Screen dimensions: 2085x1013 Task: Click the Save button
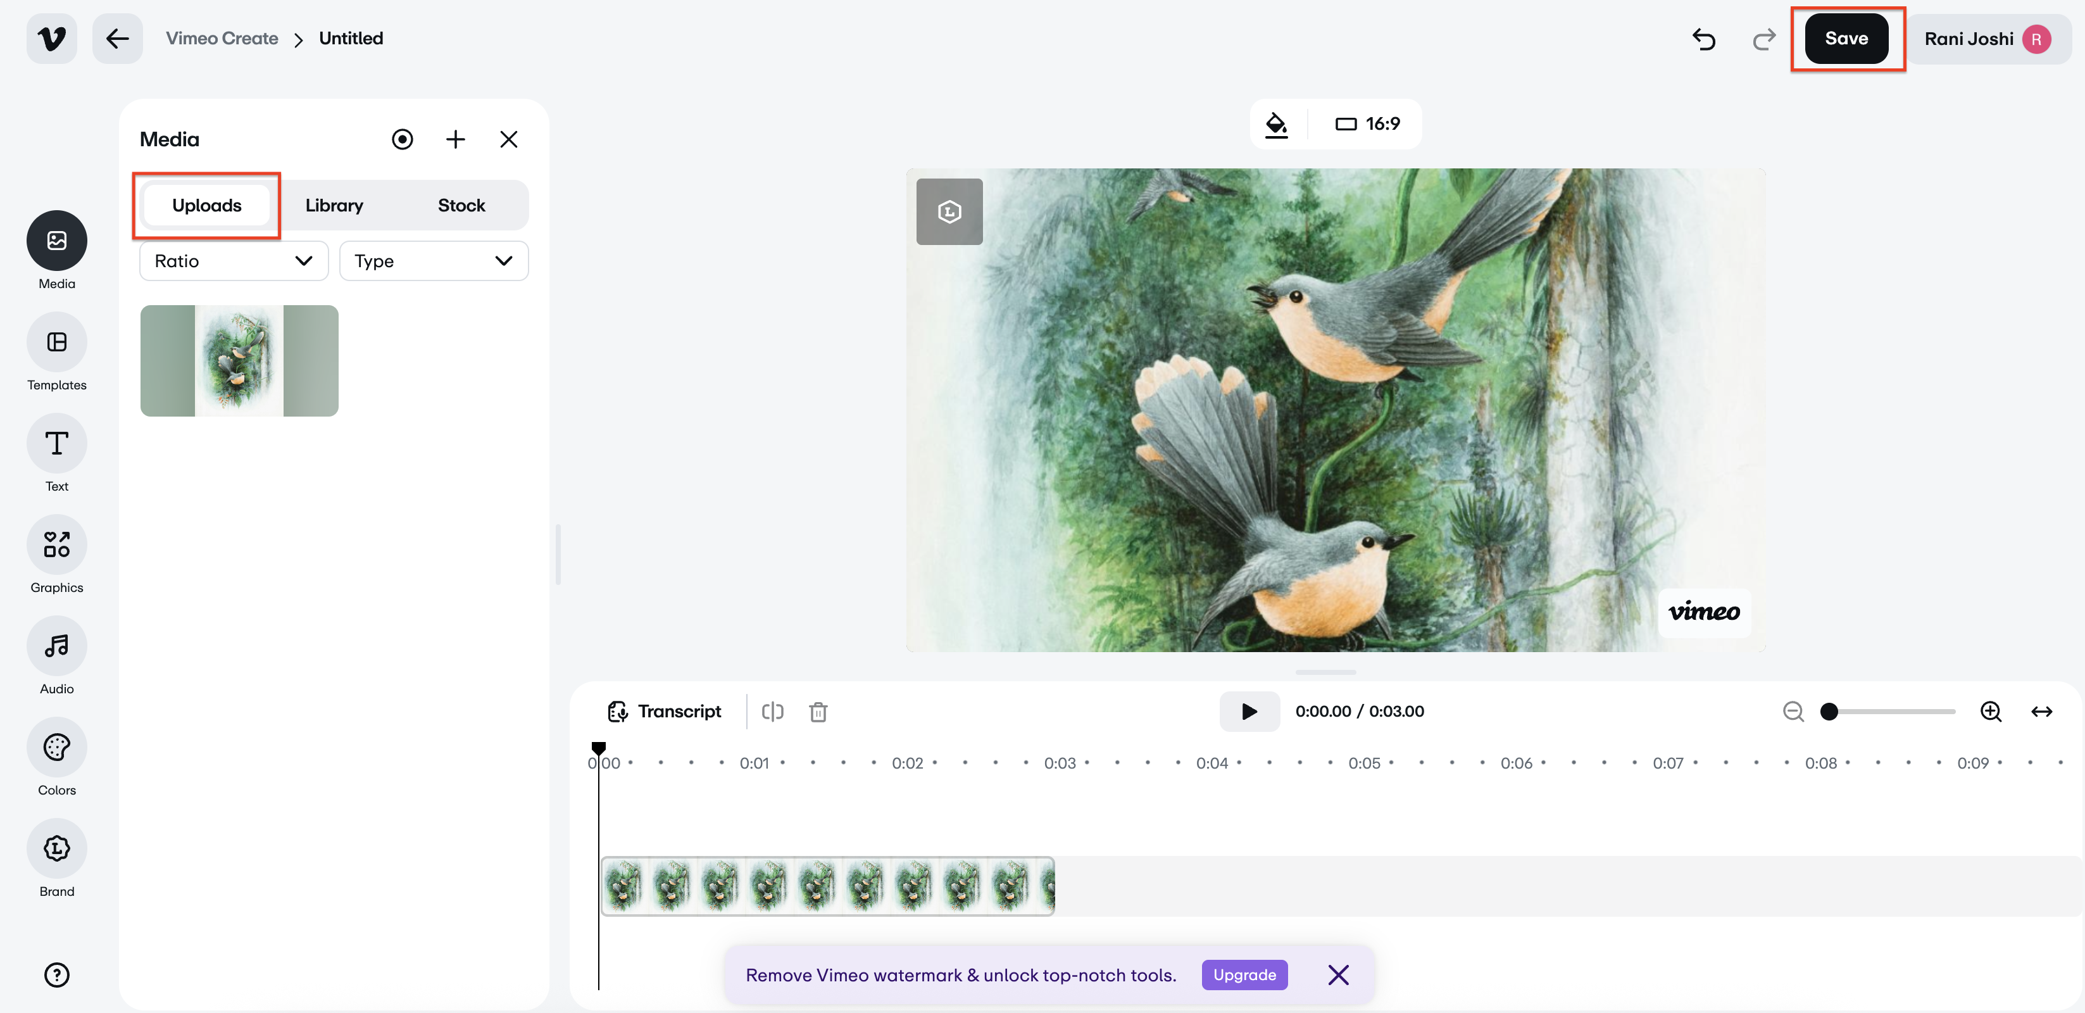(x=1846, y=38)
